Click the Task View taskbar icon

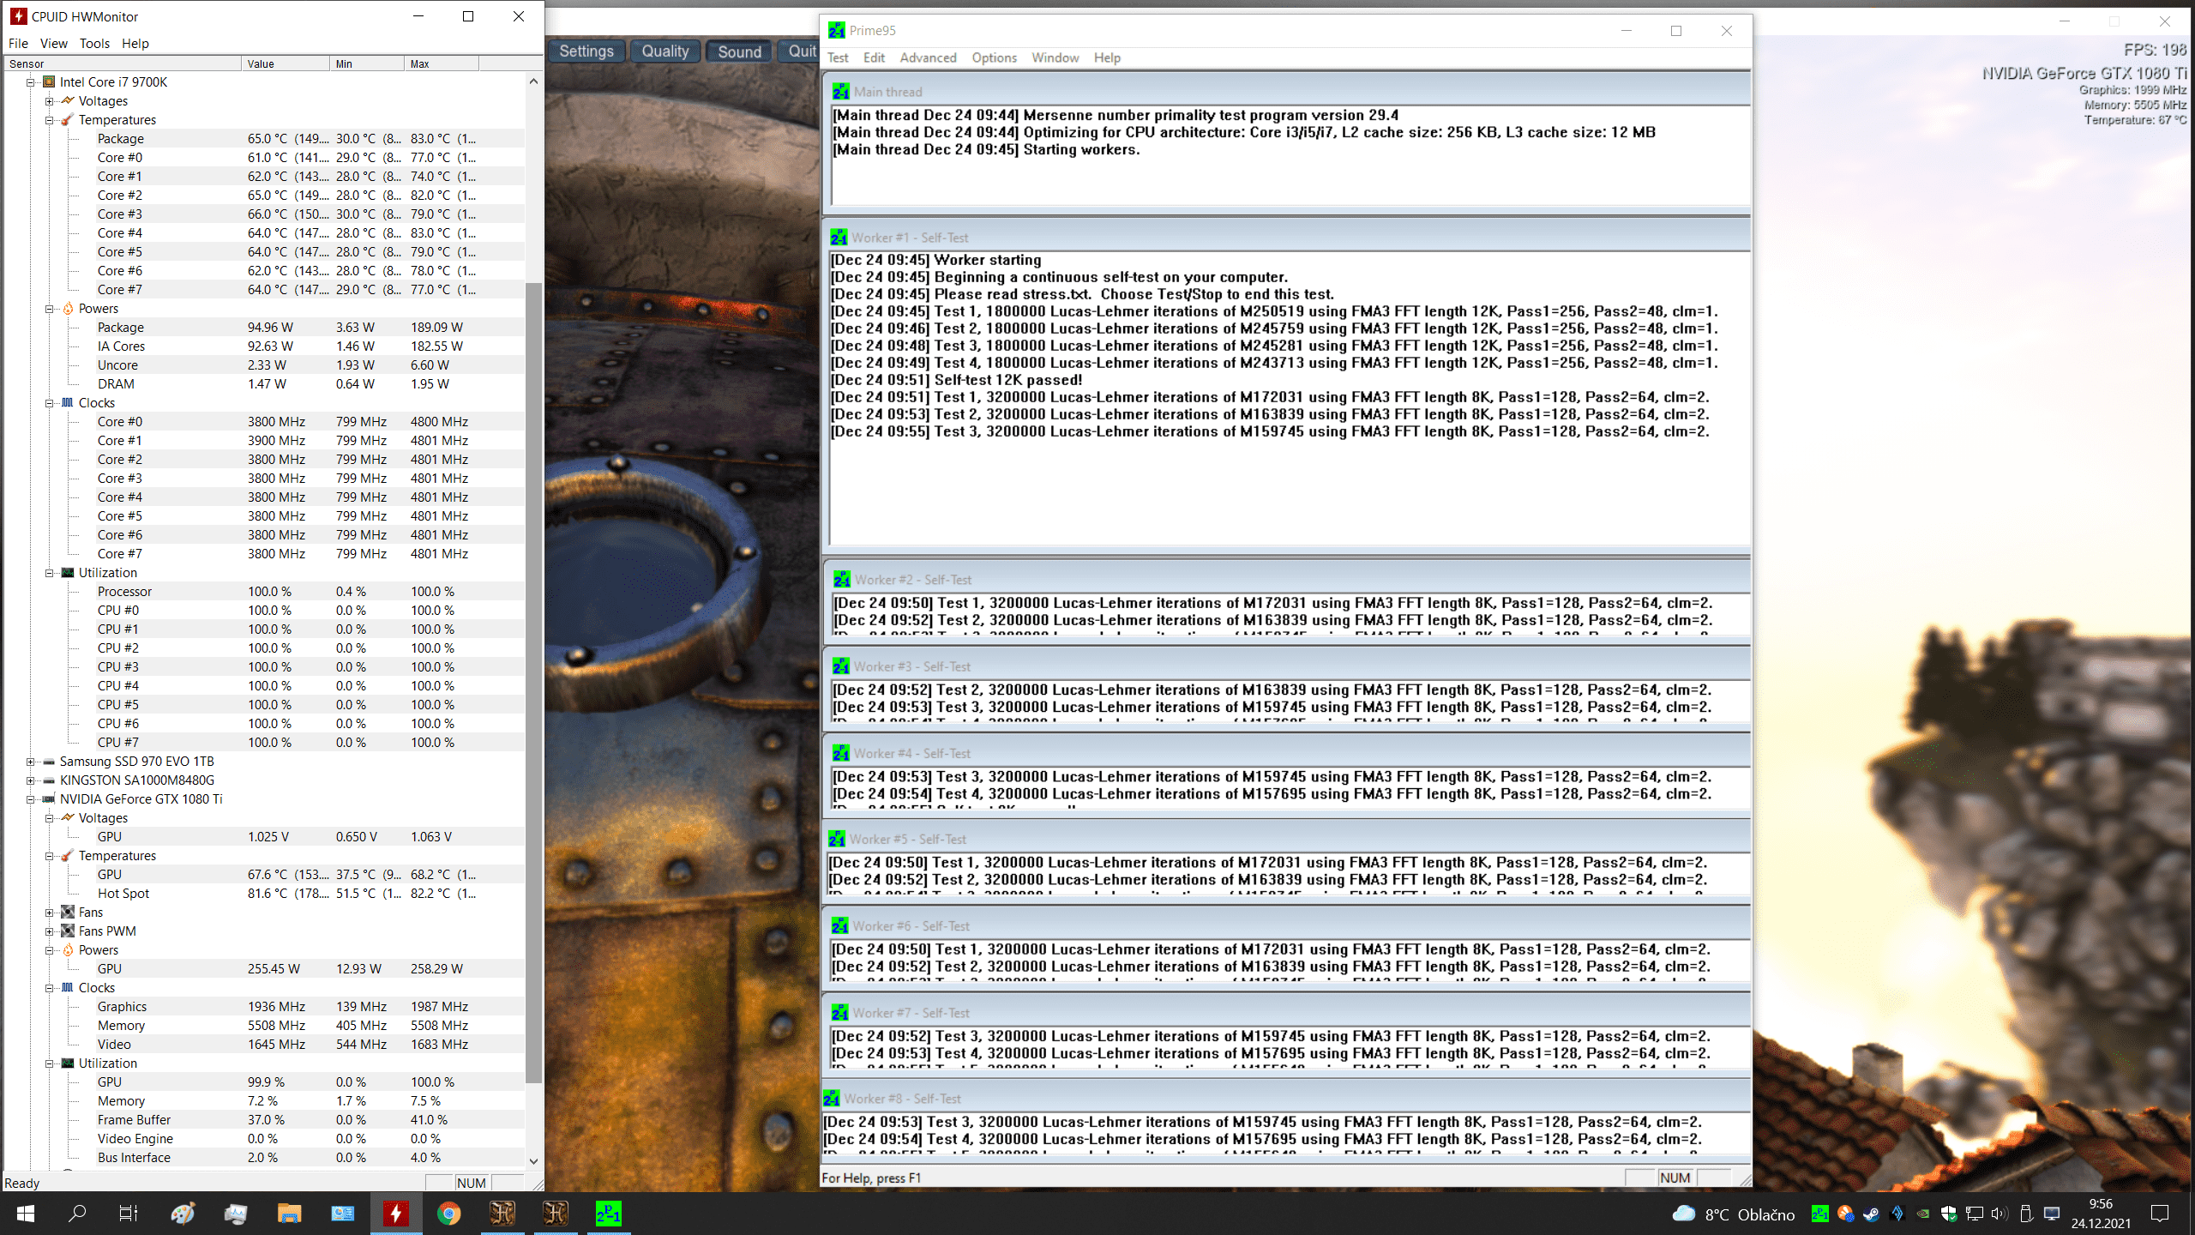point(129,1214)
